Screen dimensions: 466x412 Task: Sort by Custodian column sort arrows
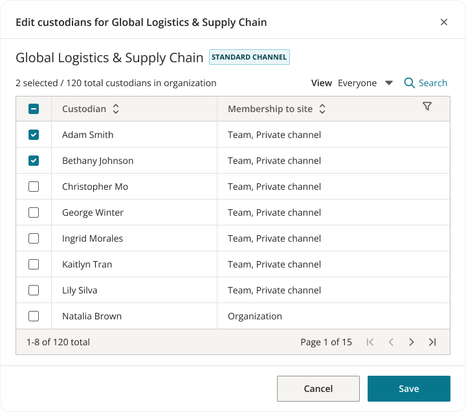[x=116, y=109]
